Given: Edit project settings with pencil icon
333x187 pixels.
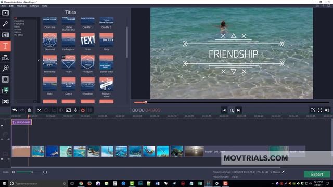Looking at the screenshot, I should point(283,172).
